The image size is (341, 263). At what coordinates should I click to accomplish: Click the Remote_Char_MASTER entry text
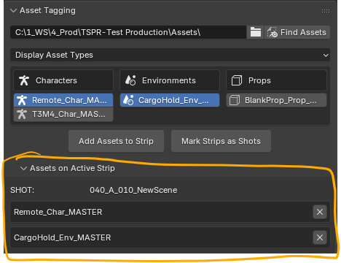click(58, 212)
